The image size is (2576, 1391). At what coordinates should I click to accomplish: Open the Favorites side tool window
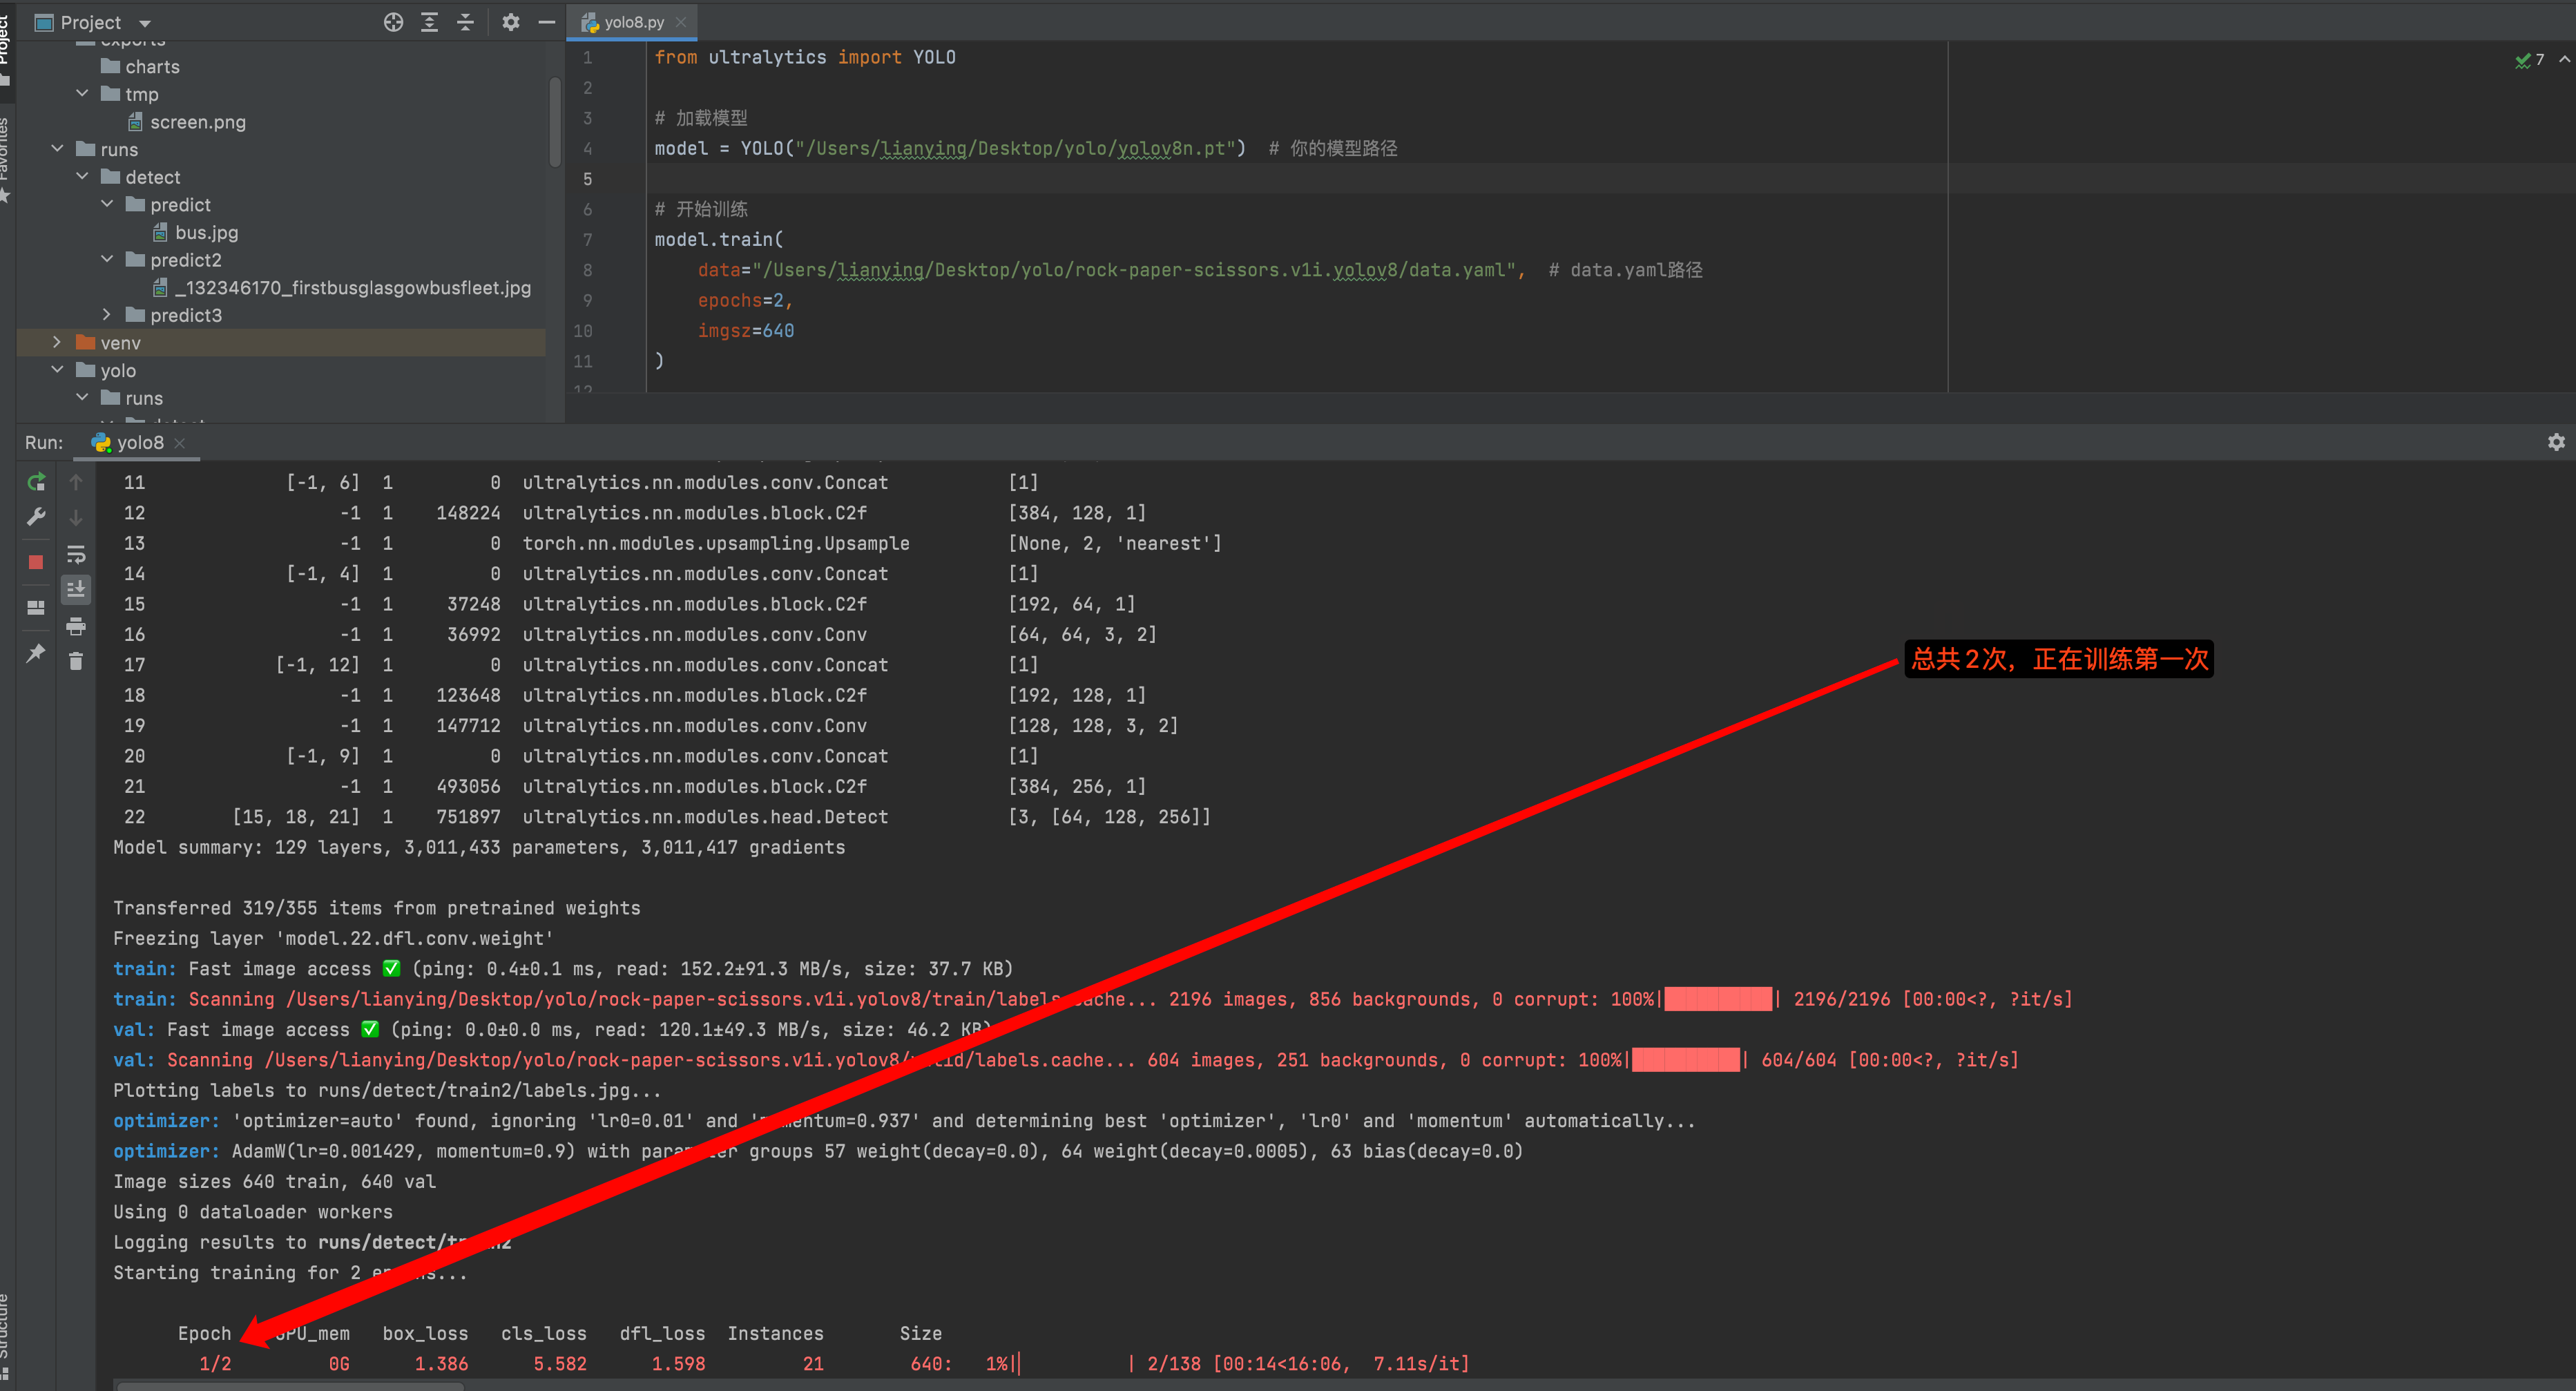point(5,160)
